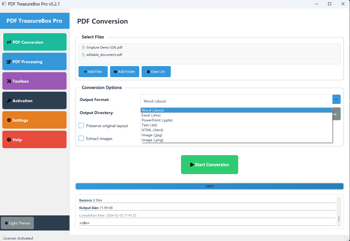Select Image (.png) format entry
The height and width of the screenshot is (241, 350).
click(x=152, y=140)
